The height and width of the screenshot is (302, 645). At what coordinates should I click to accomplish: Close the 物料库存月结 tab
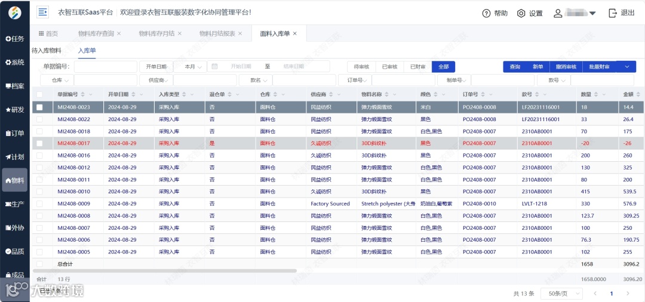(179, 33)
